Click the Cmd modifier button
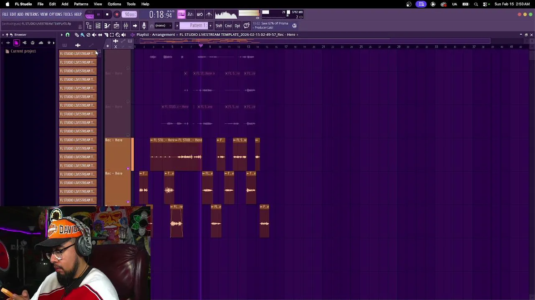 click(228, 26)
